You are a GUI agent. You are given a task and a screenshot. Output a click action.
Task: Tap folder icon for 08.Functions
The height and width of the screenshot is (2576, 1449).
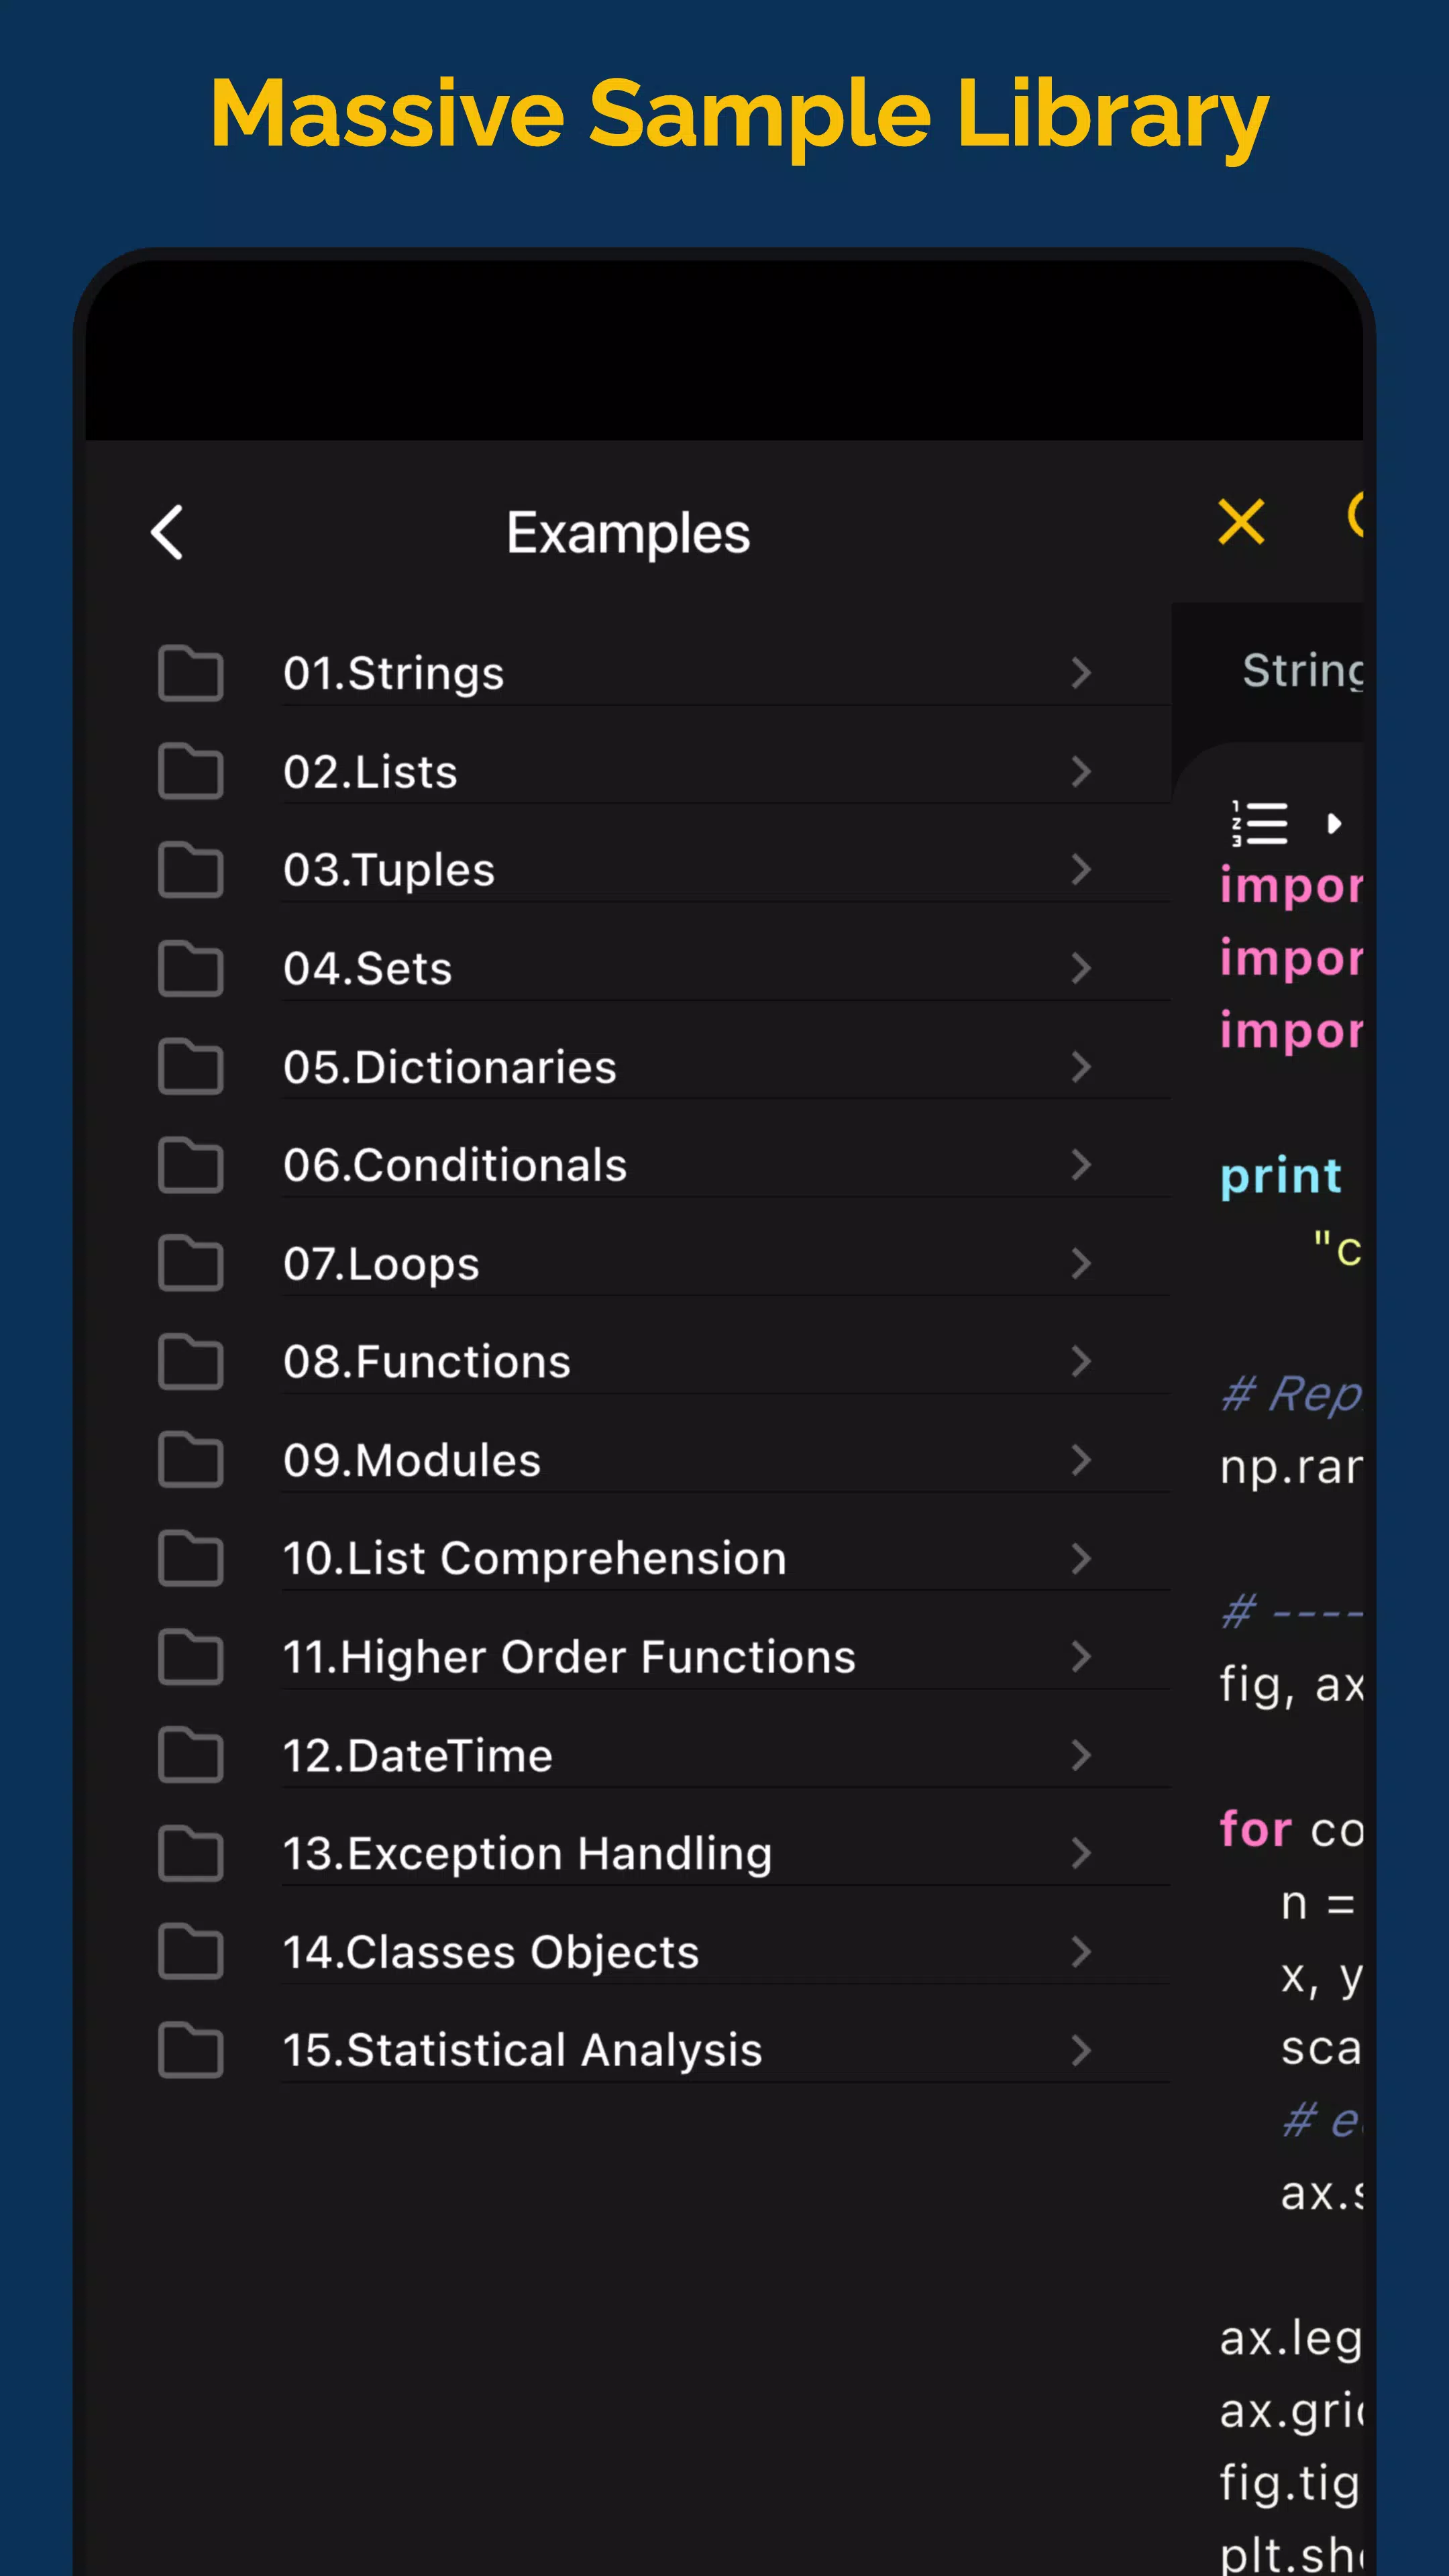pyautogui.click(x=190, y=1361)
